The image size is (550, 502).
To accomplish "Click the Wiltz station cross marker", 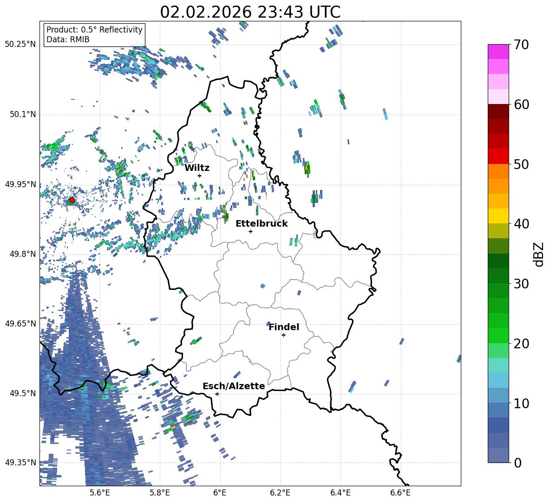I will (x=200, y=176).
